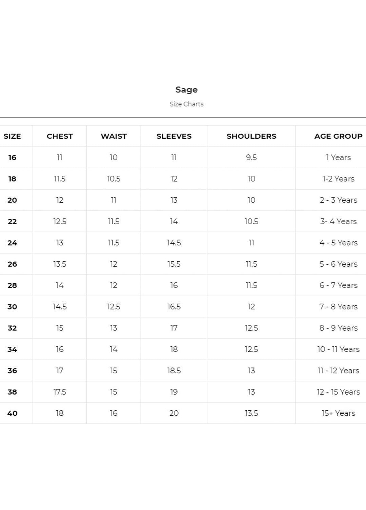This screenshot has height=510, width=366.
Task: Click the 15+ Years age group cell
Action: point(338,413)
